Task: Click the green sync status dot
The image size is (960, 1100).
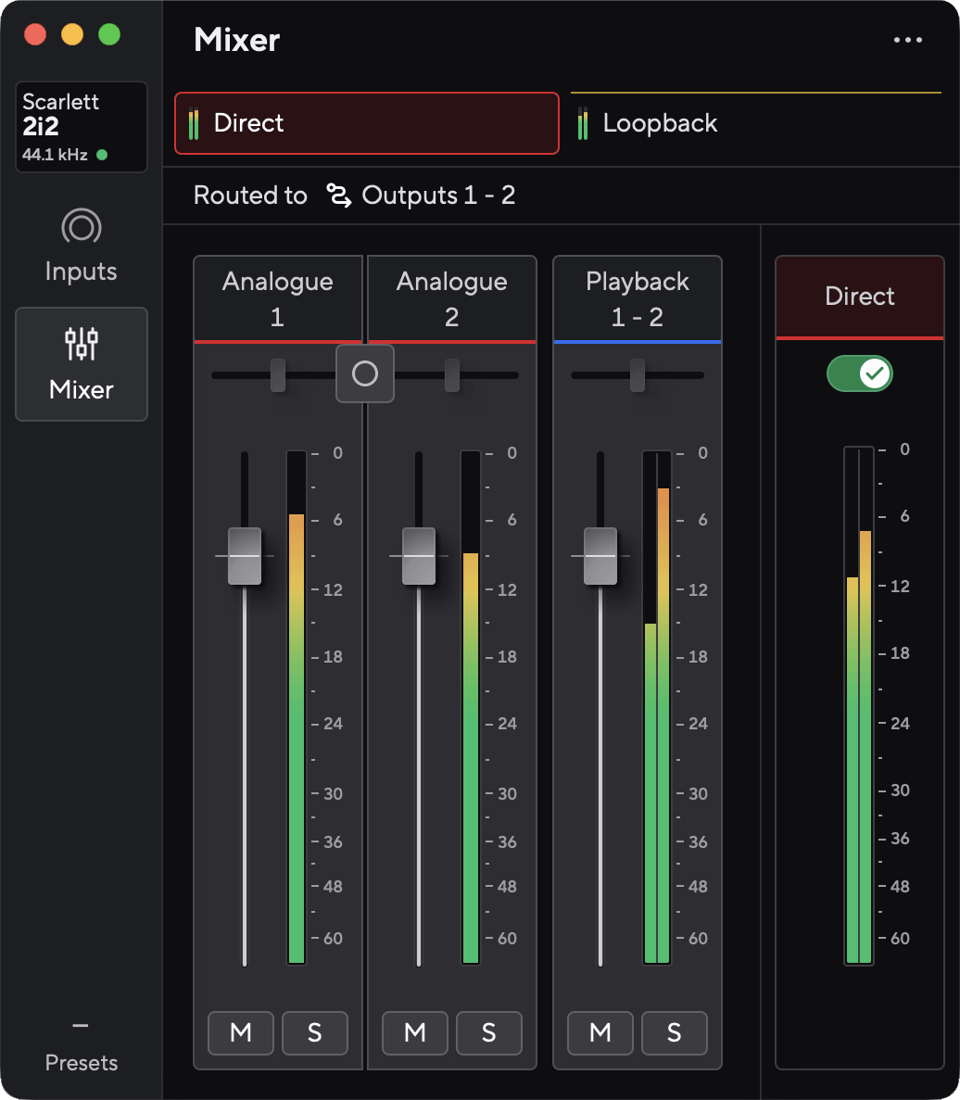Action: click(x=102, y=155)
